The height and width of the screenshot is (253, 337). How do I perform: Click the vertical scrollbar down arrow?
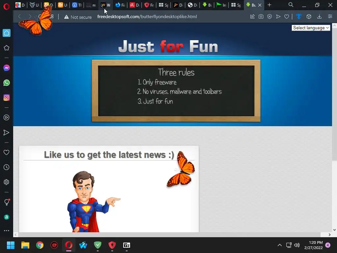tap(334, 230)
